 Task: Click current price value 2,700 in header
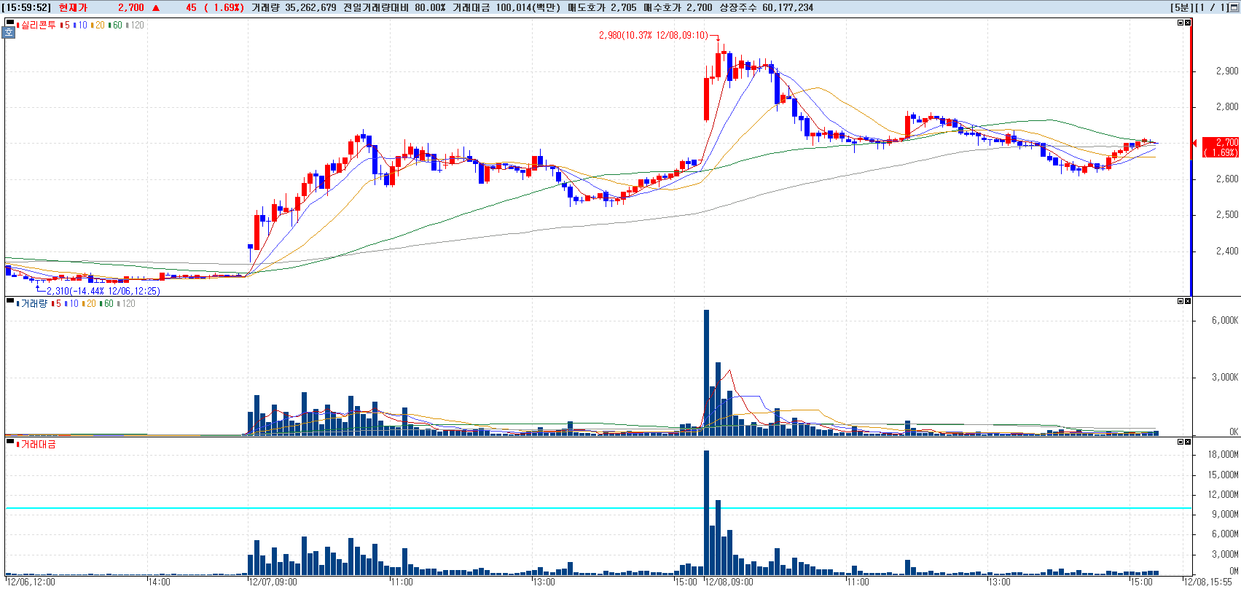[x=131, y=7]
